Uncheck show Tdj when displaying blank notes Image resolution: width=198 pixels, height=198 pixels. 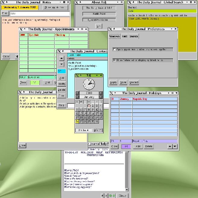point(115,60)
